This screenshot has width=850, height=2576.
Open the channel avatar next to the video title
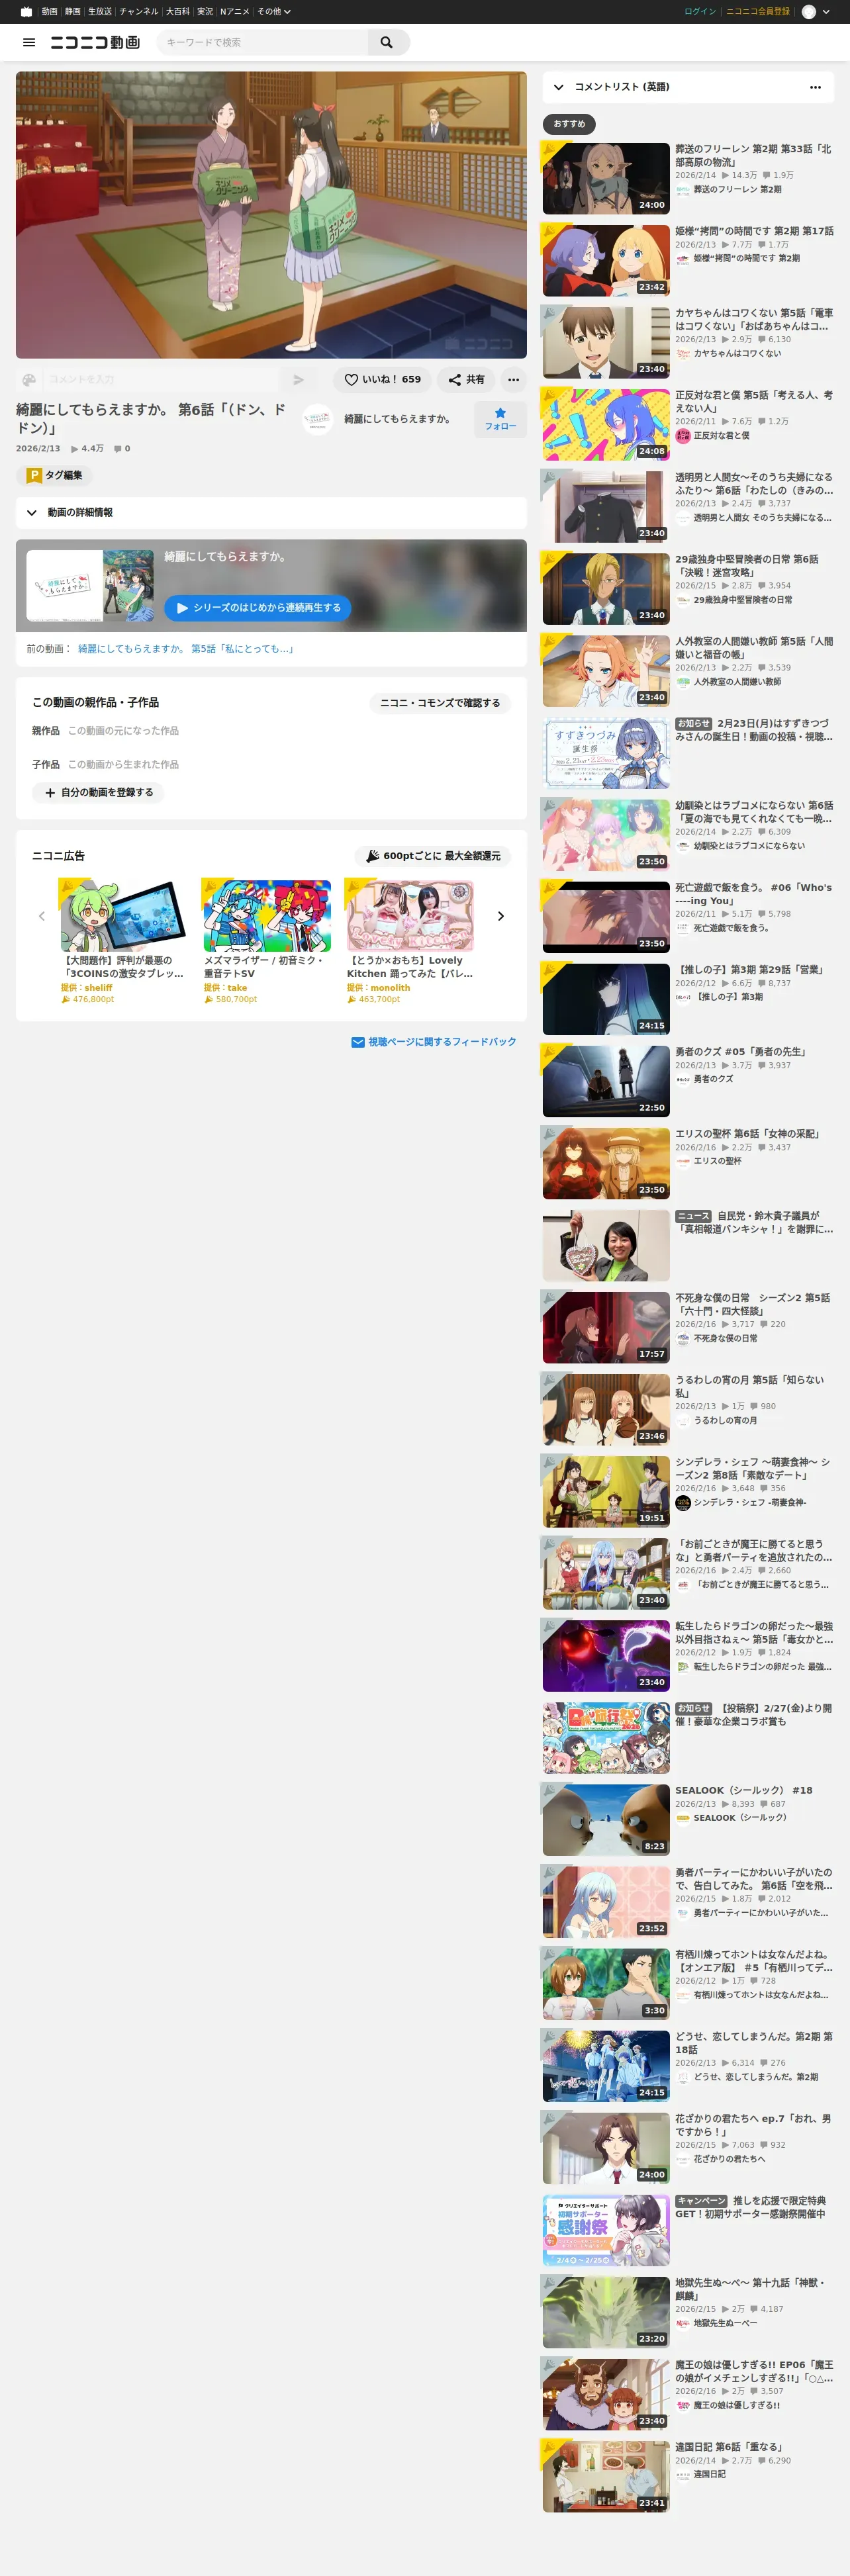317,419
